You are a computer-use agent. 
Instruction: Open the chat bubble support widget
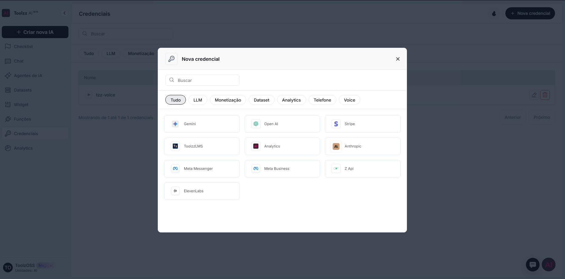(533, 265)
